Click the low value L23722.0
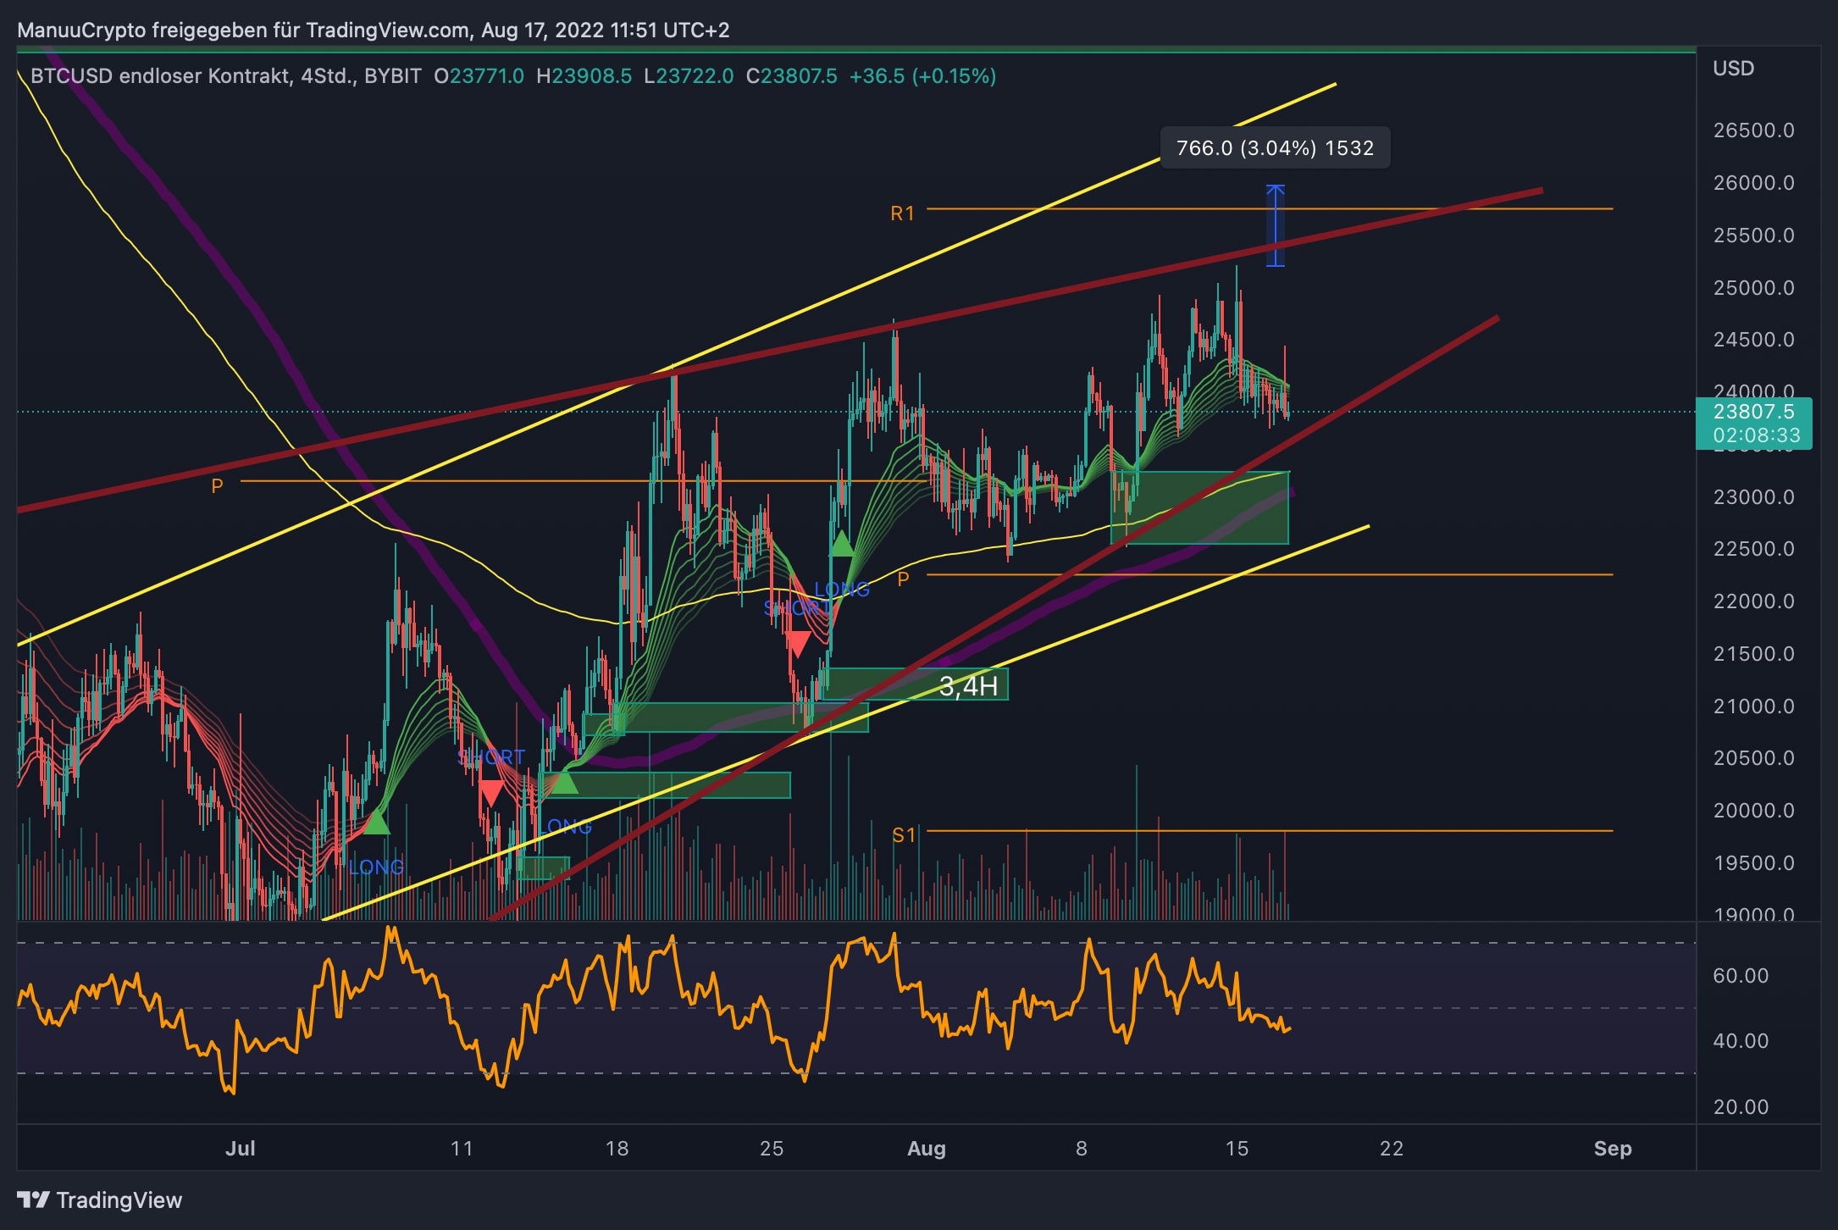 pos(689,76)
